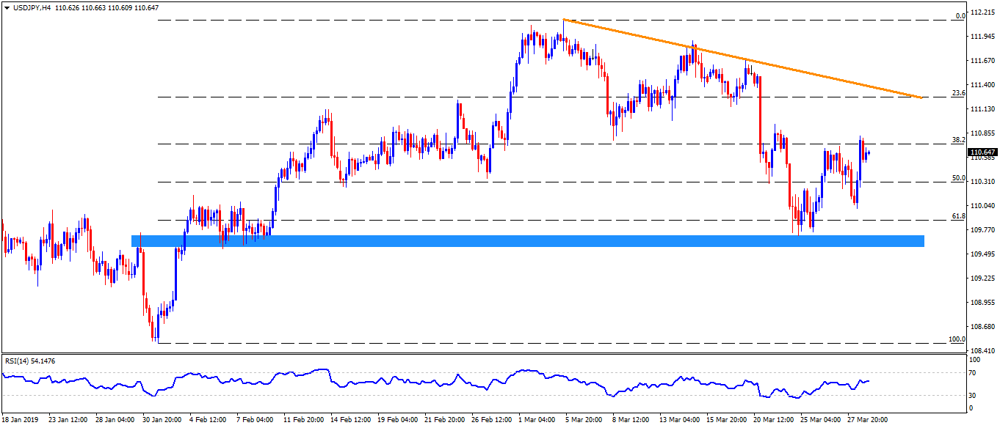Click the current price tag 110.647
This screenshot has width=1000, height=428.
pyautogui.click(x=983, y=152)
